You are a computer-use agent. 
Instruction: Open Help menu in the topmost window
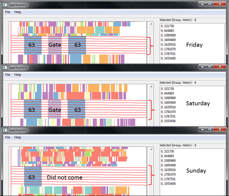pos(18,12)
